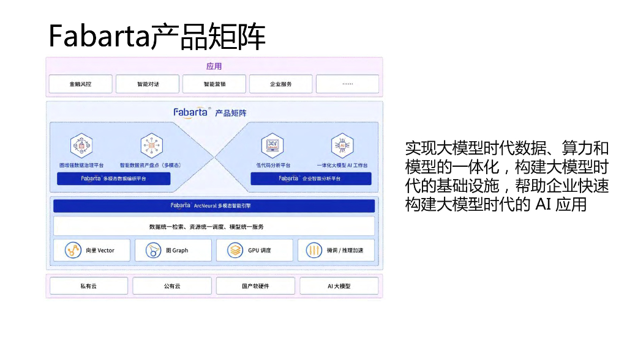Click the Fabarta logo above the diagram

[x=191, y=112]
